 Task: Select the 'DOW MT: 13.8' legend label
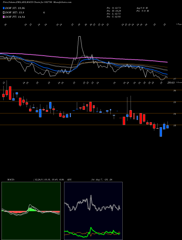click(15, 13)
